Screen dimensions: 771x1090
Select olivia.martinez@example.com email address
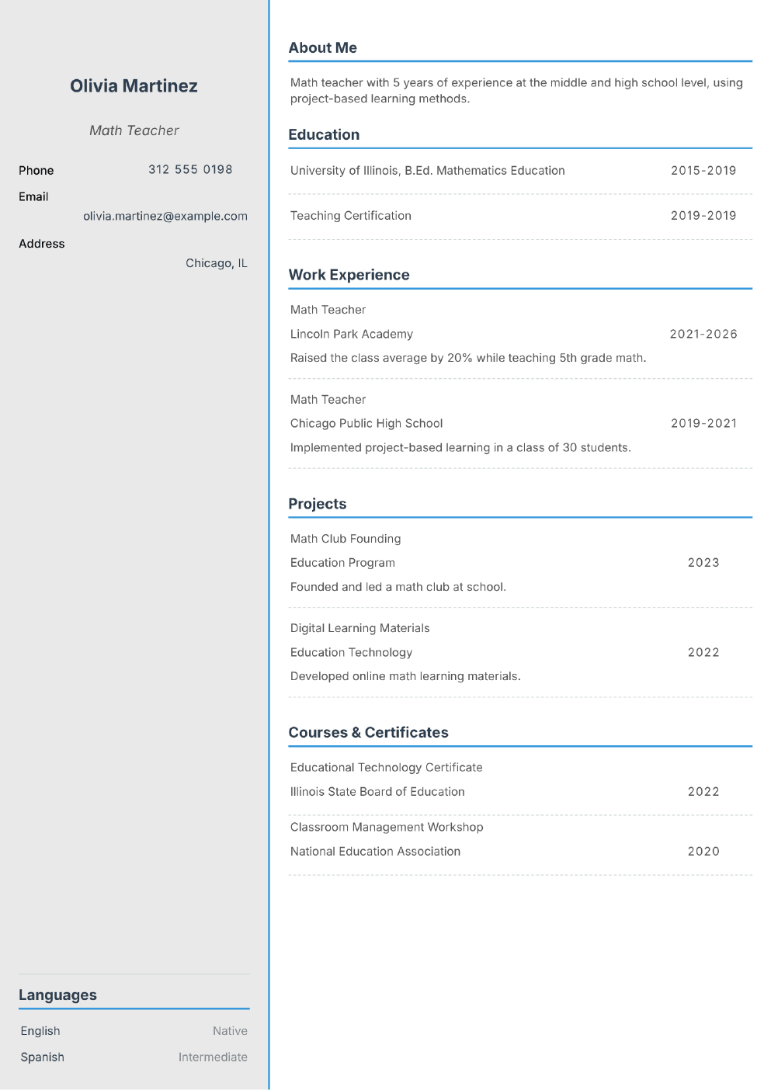click(x=165, y=216)
